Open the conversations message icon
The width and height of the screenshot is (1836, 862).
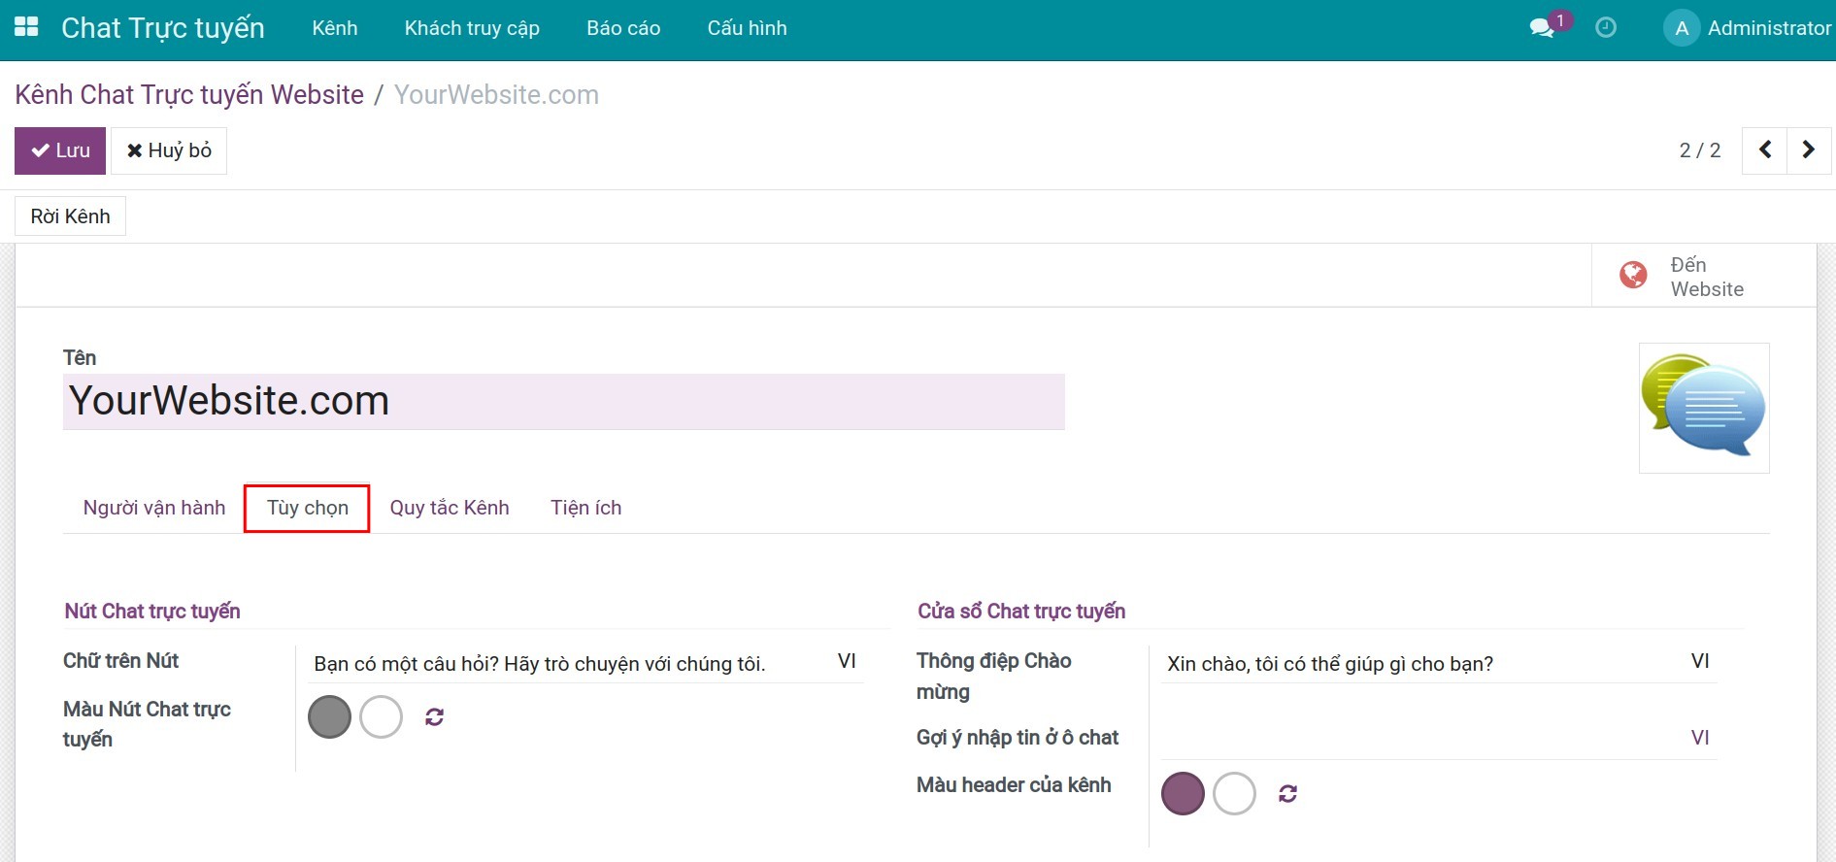[1542, 28]
